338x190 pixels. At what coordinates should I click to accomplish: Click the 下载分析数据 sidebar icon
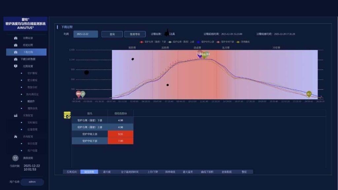(16, 59)
